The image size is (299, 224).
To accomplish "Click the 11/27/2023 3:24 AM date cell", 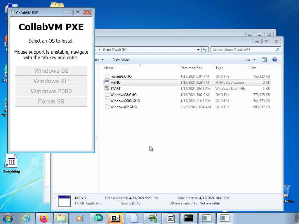I will (x=195, y=107).
